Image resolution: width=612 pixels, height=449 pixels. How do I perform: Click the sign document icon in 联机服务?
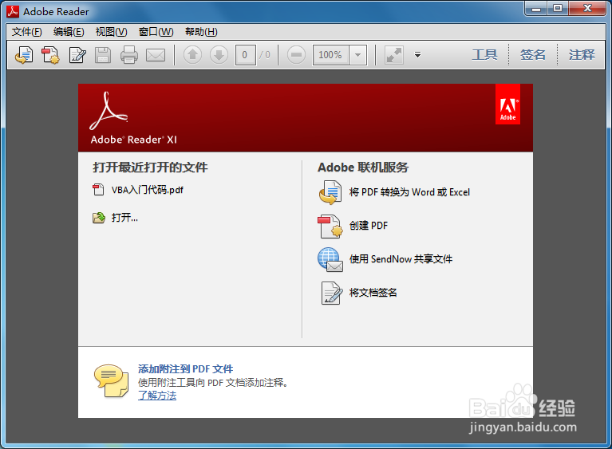[x=331, y=293]
